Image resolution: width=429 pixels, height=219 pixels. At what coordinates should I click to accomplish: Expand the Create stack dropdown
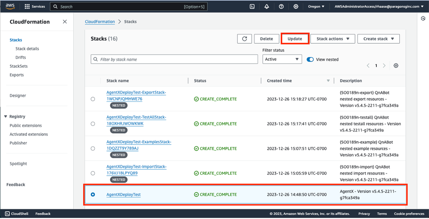coord(378,39)
